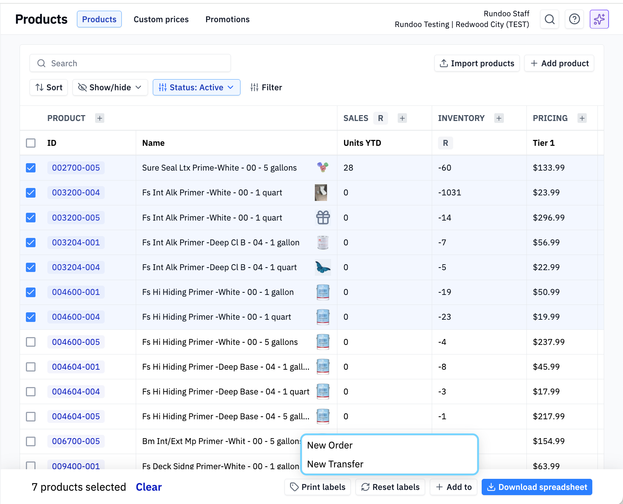
Task: Add a column with the plus icon next to SALES
Action: [402, 118]
